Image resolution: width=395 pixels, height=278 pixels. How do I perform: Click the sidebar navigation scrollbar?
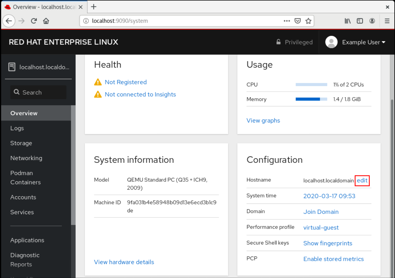tap(73, 165)
